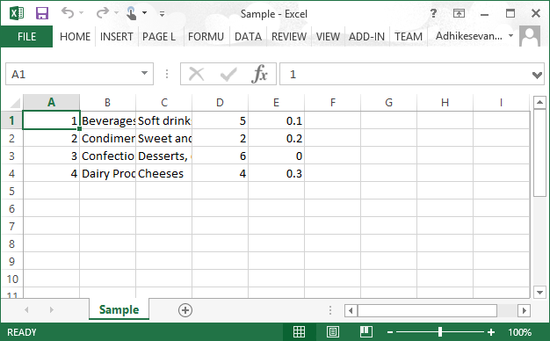Screen dimensions: 550x341
Task: Switch to Page Layout view icon
Action: coord(332,332)
